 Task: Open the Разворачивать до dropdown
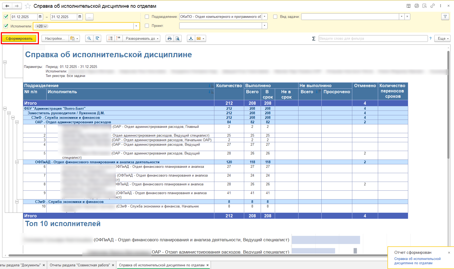pyautogui.click(x=142, y=39)
